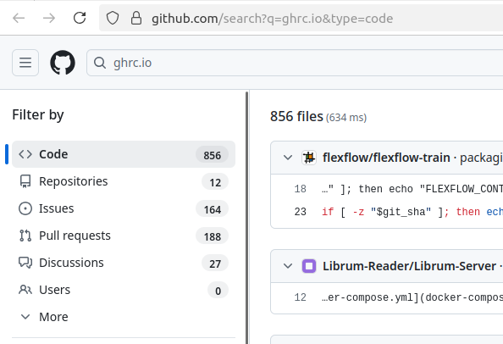Screen dimensions: 503x344
Task: Select the Discussions filter
Action: coord(124,263)
